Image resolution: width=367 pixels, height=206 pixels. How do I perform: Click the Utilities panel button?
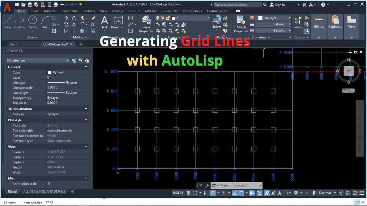tap(319, 26)
